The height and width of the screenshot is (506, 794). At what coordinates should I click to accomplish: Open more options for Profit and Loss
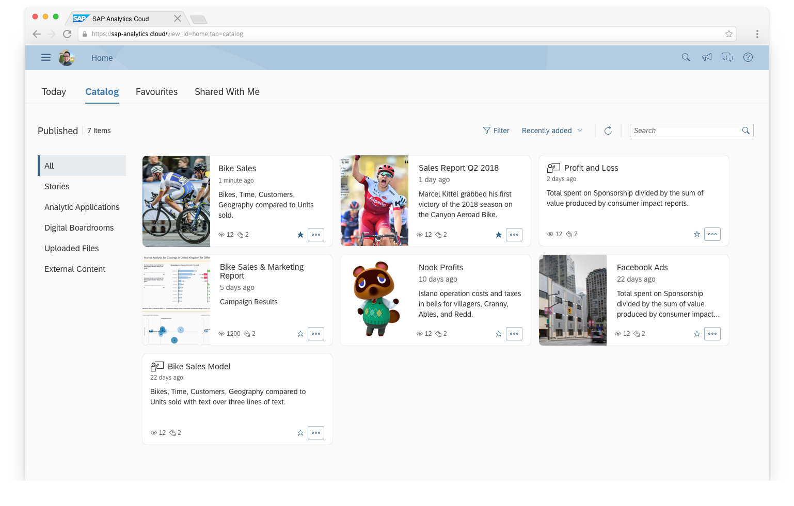(712, 234)
